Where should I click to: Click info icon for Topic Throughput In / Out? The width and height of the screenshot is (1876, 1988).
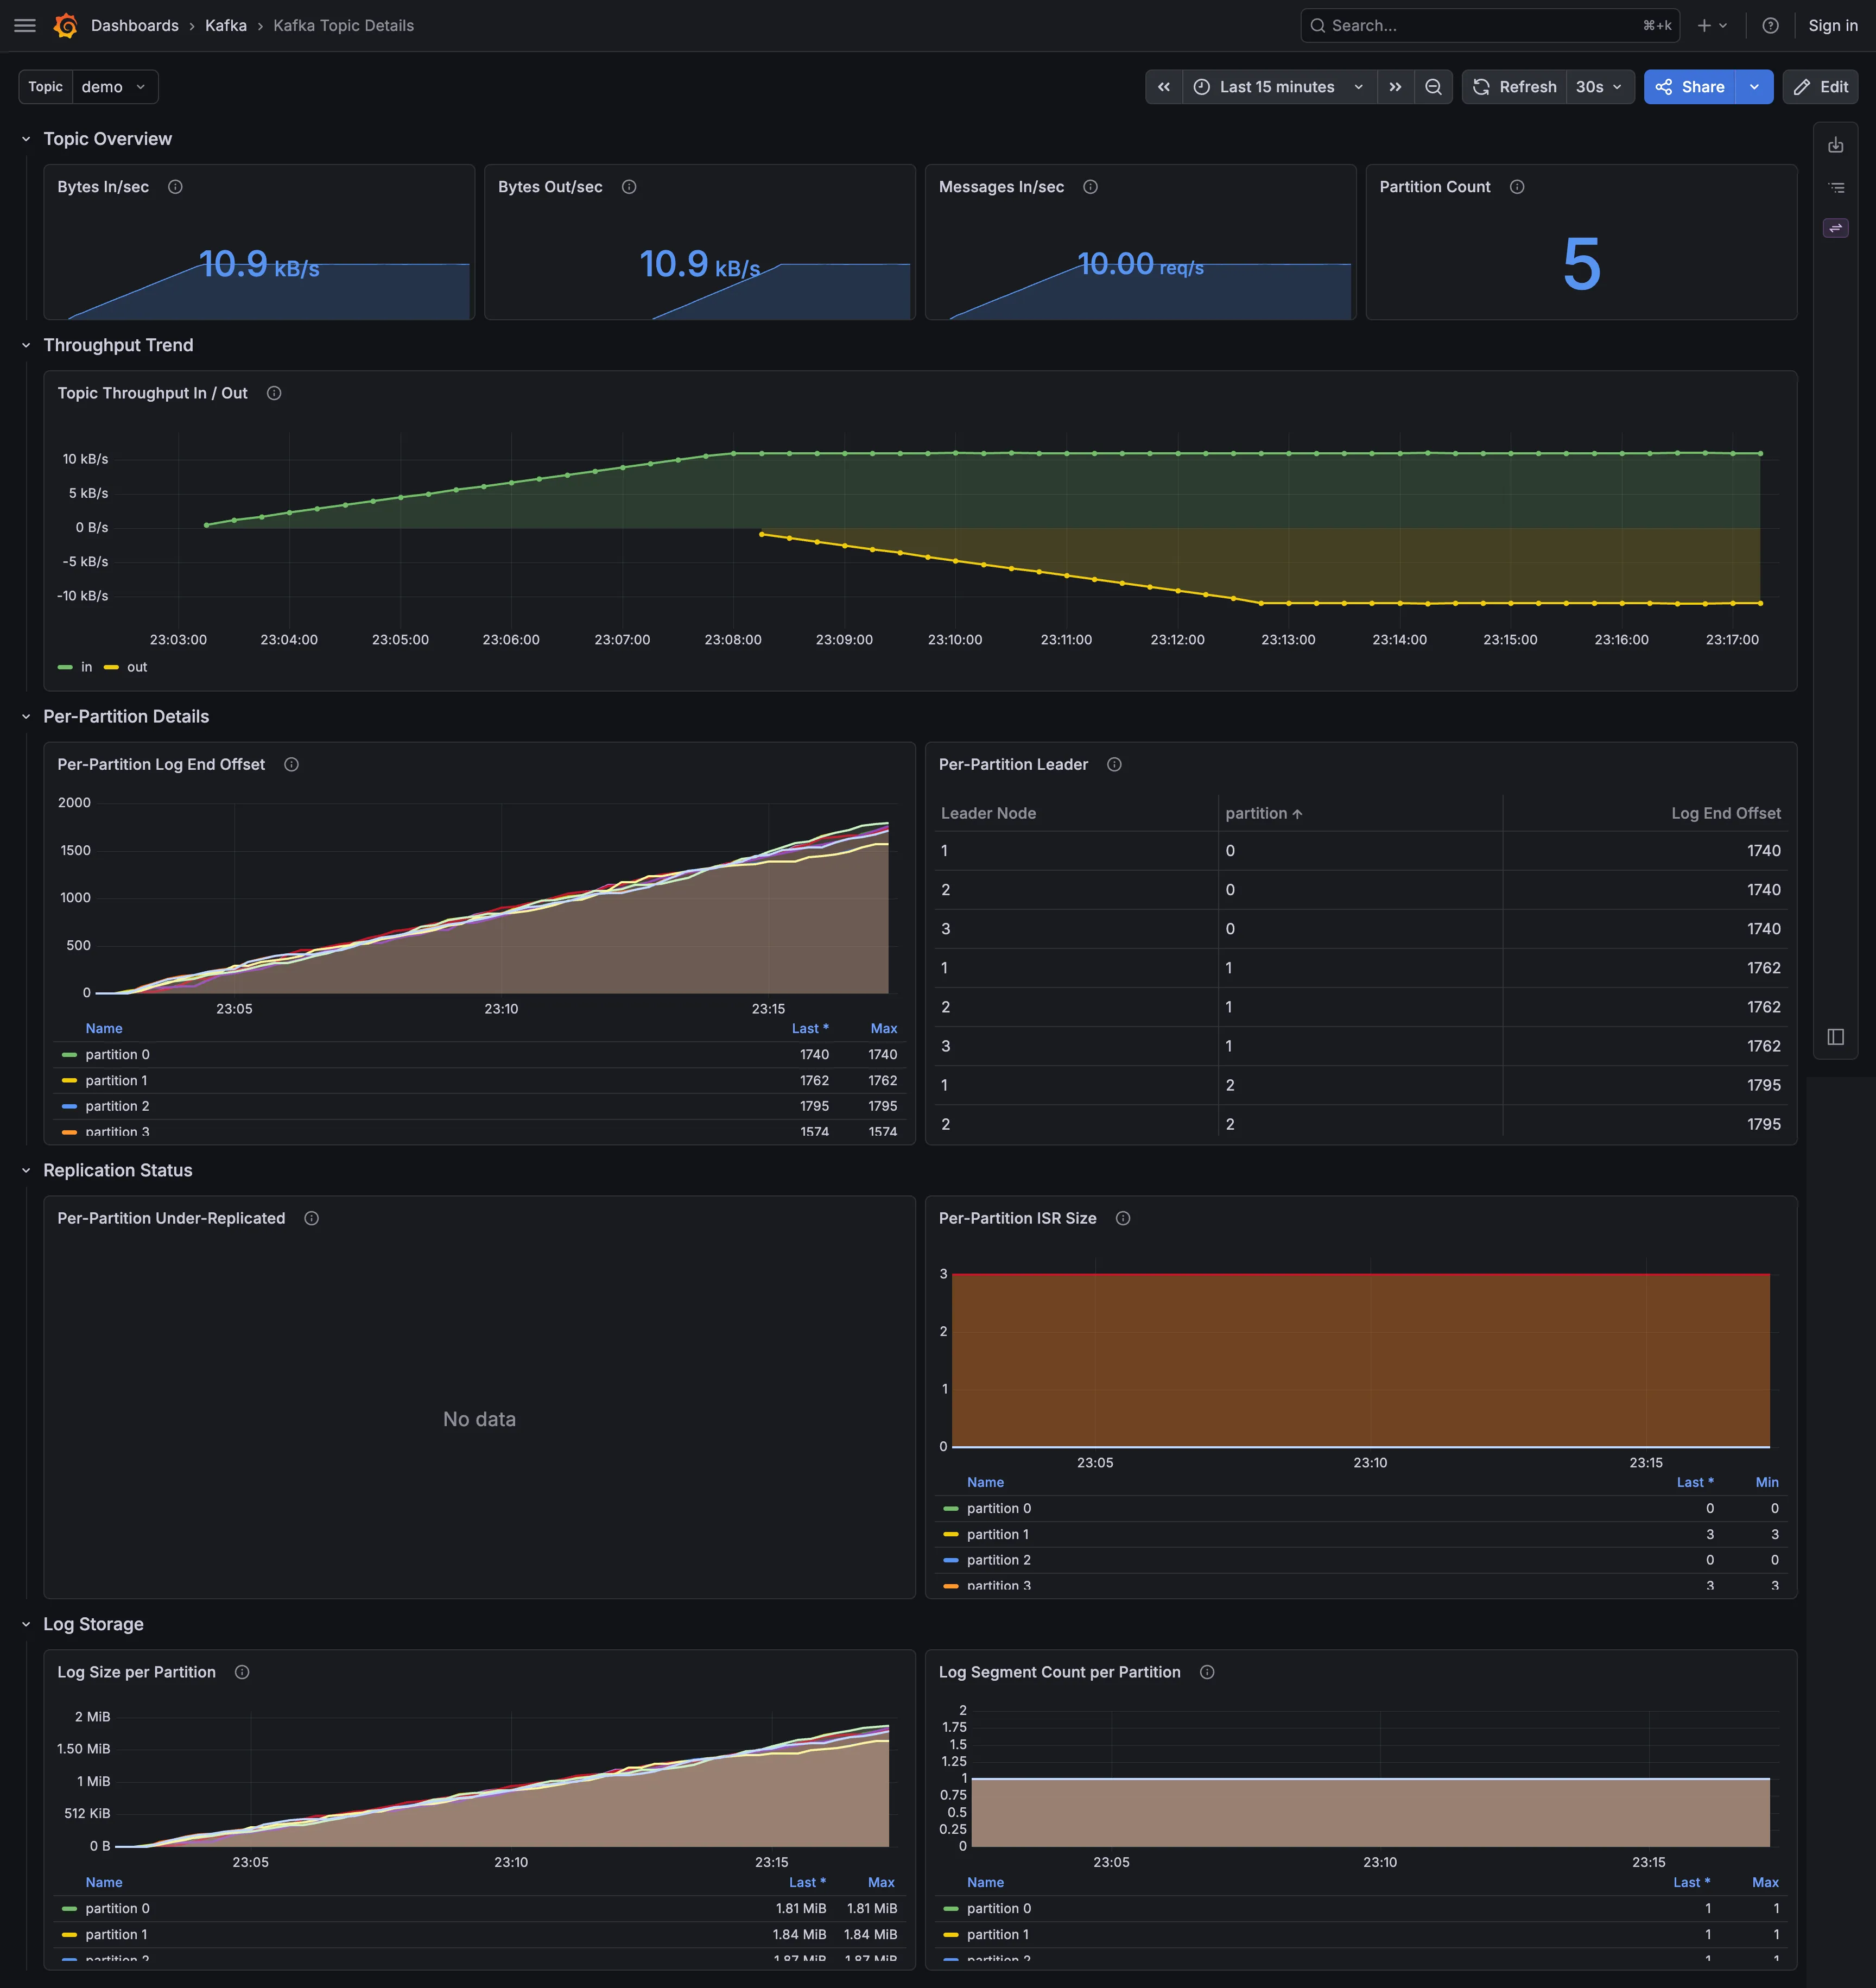(x=274, y=393)
